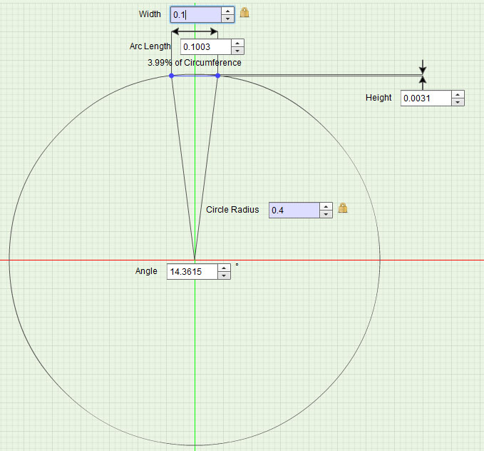The image size is (484, 451).
Task: Select the right blue chord endpoint
Action: [x=218, y=76]
